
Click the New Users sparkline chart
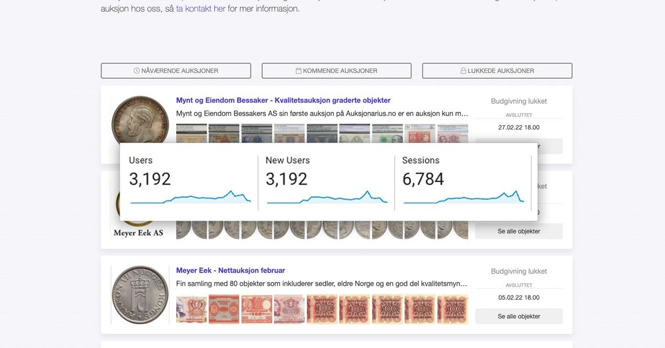click(327, 198)
